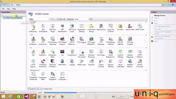Open Worker Processes feature
The height and width of the screenshot is (99, 176).
pos(140,63)
